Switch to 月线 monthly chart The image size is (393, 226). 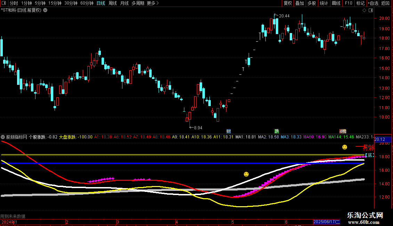pos(124,3)
